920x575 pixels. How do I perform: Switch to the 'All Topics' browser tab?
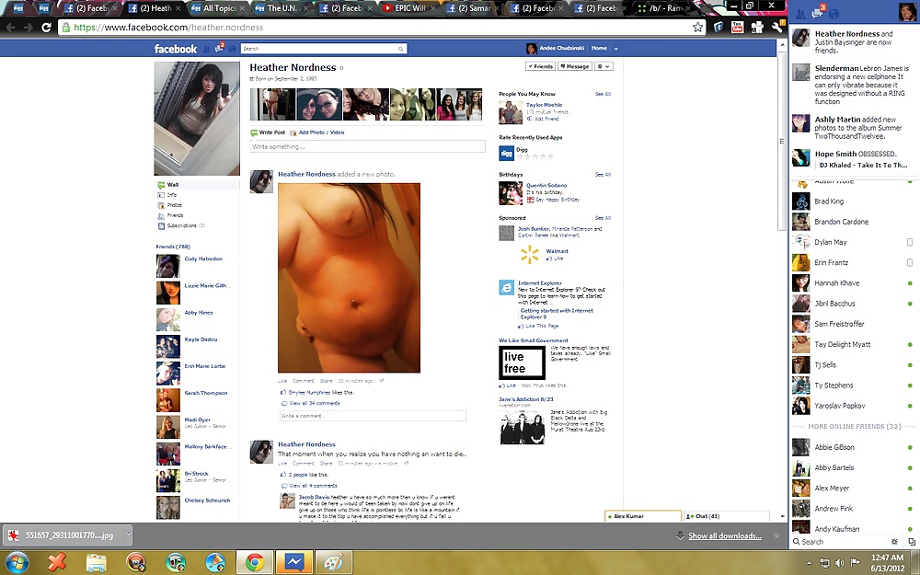coord(216,8)
